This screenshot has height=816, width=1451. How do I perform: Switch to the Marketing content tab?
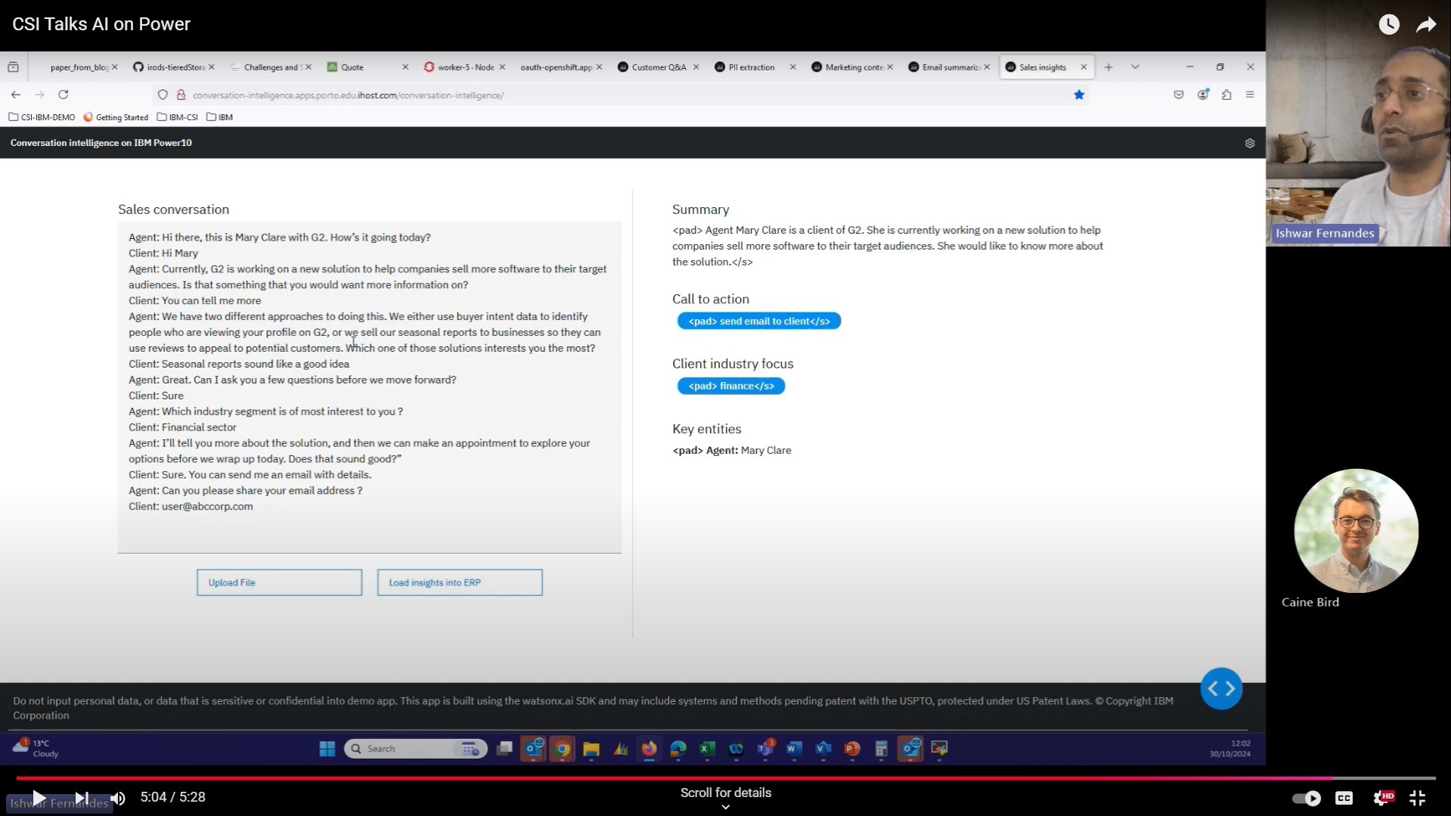(x=851, y=67)
